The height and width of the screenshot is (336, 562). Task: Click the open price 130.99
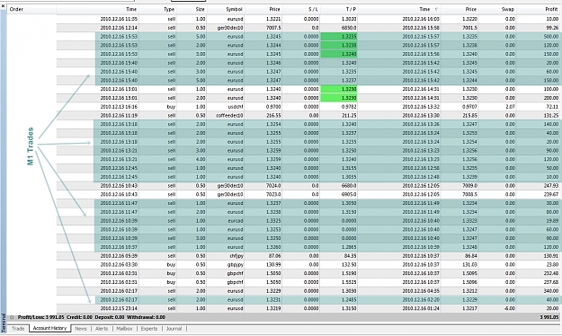(x=273, y=265)
